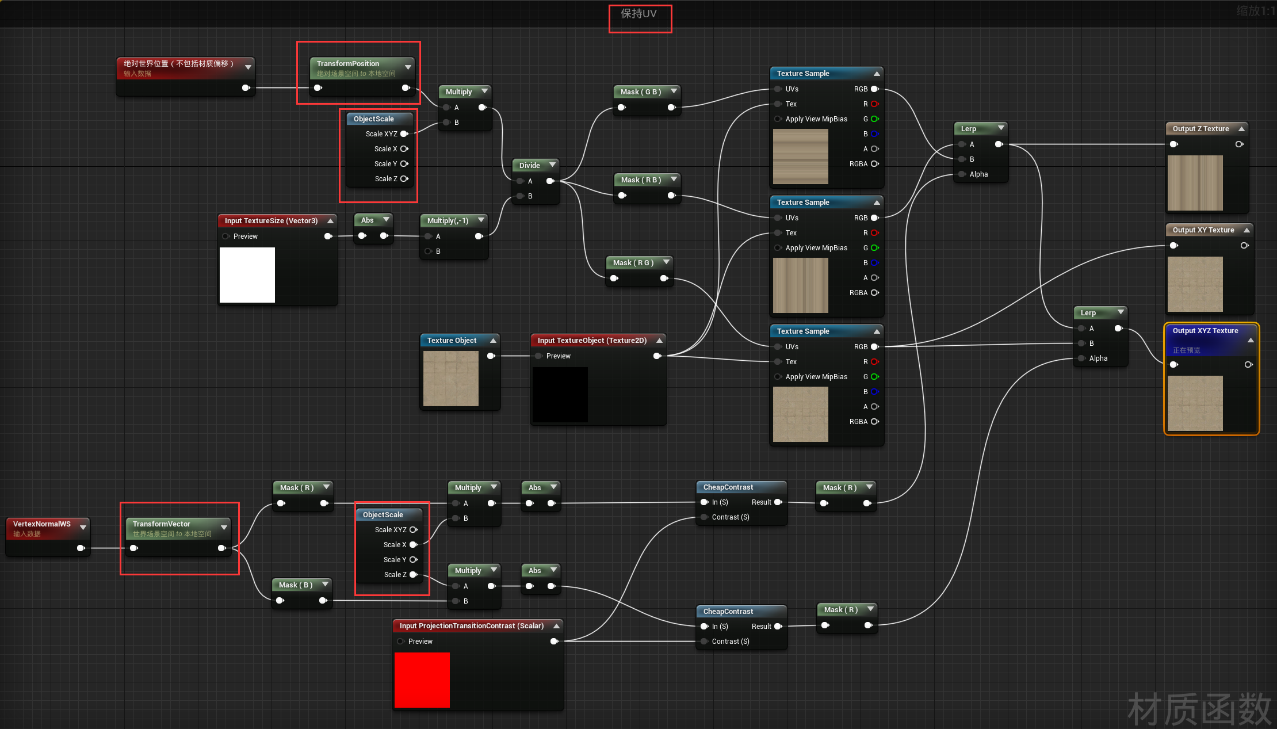Click the RGB output pin on the top Texture Sample
This screenshot has height=729, width=1277.
(x=875, y=89)
